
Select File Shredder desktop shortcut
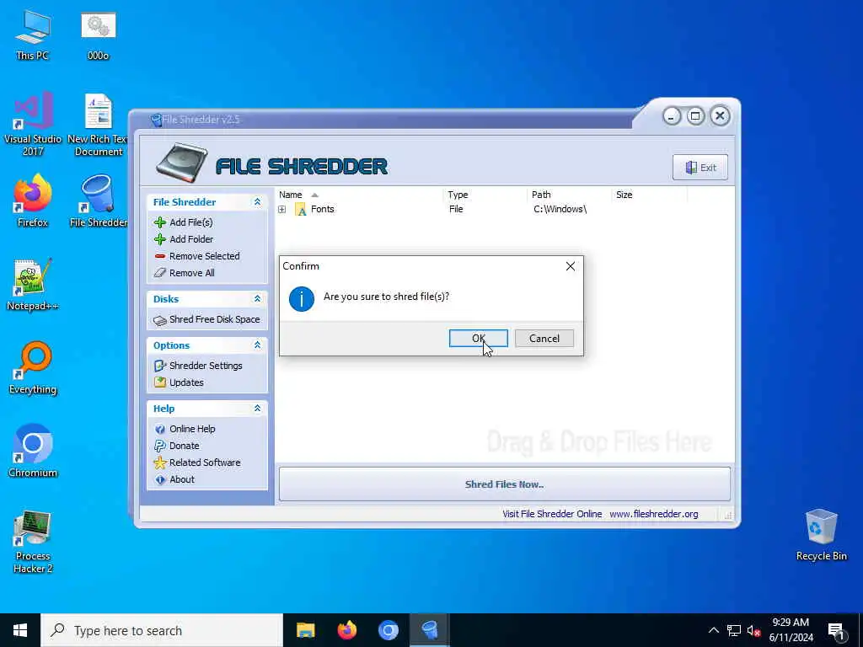pyautogui.click(x=99, y=201)
